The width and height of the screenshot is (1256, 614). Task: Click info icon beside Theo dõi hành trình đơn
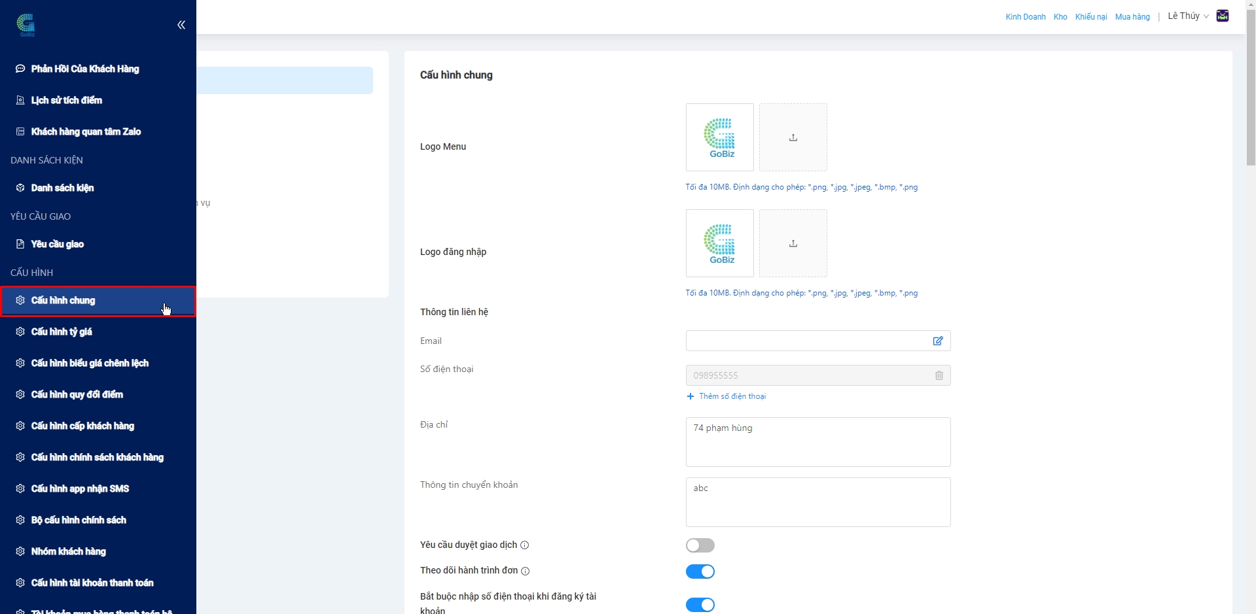click(526, 571)
